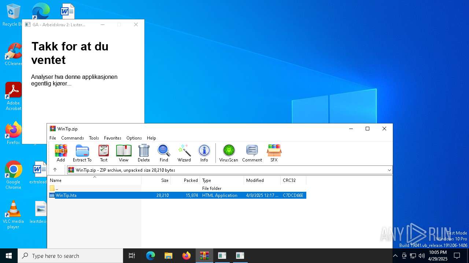Add an archive Comment
This screenshot has width=469, height=263.
(252, 153)
